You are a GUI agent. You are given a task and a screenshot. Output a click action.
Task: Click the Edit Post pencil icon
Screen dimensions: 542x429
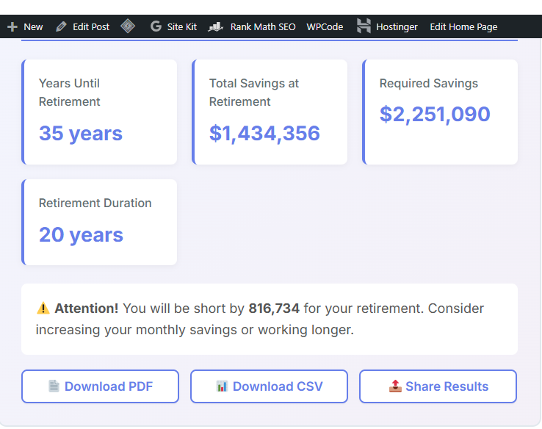[x=61, y=27]
